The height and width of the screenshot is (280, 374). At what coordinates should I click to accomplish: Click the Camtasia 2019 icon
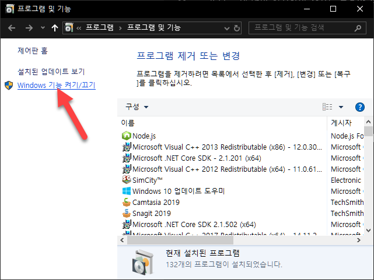coord(127,202)
